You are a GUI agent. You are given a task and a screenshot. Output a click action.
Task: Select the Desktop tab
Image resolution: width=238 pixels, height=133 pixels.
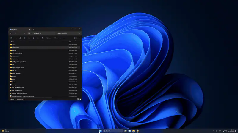pos(20,30)
